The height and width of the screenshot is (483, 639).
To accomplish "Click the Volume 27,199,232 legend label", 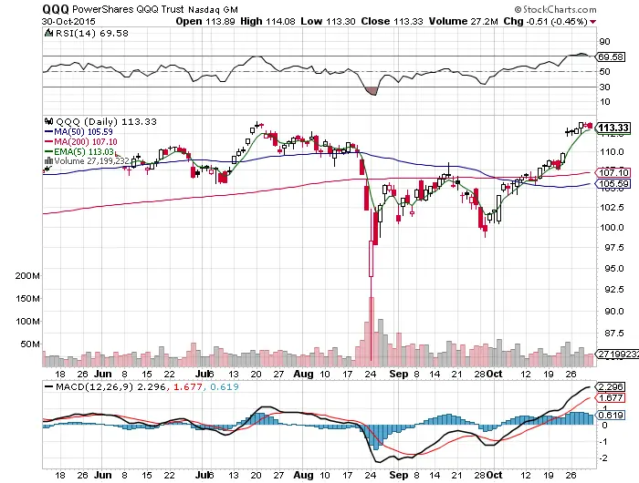I will click(91, 161).
